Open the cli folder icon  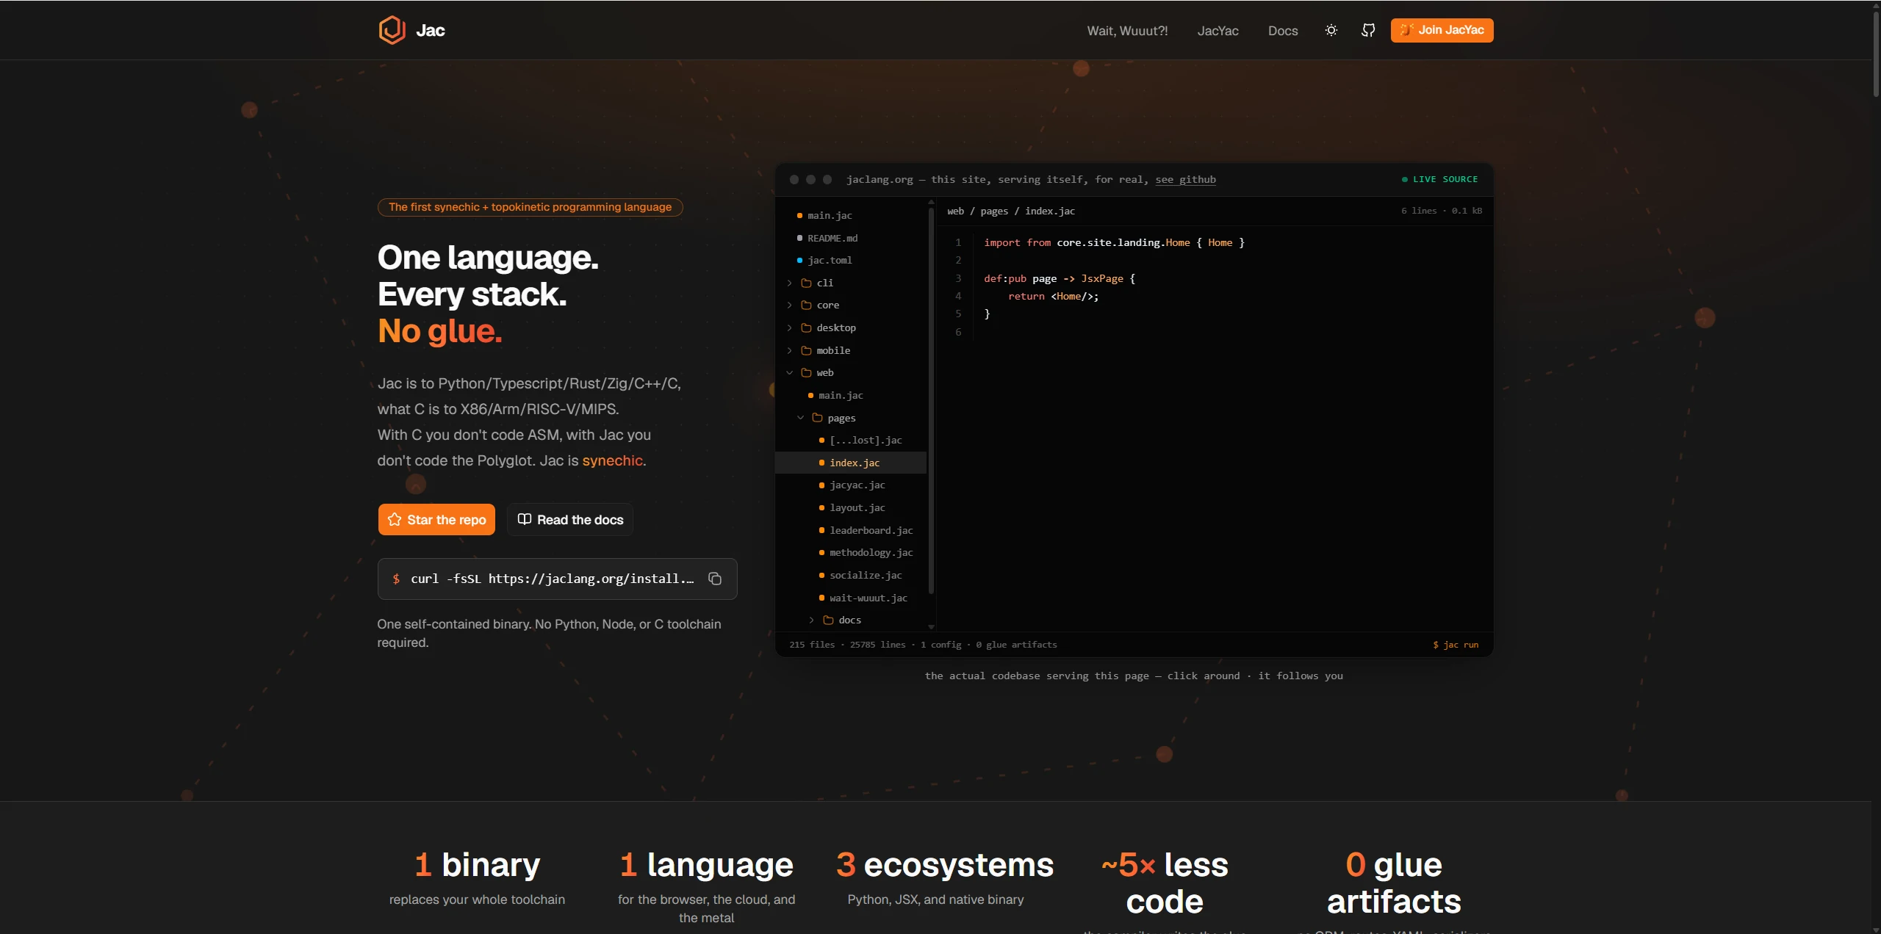tap(806, 283)
